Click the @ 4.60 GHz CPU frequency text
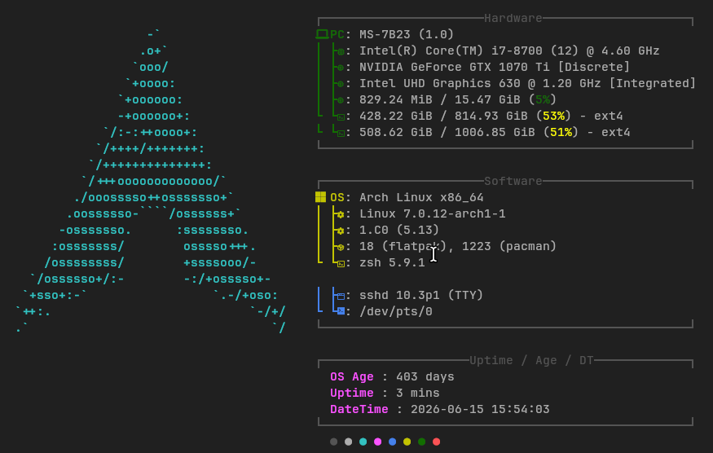The height and width of the screenshot is (453, 713). click(x=623, y=51)
